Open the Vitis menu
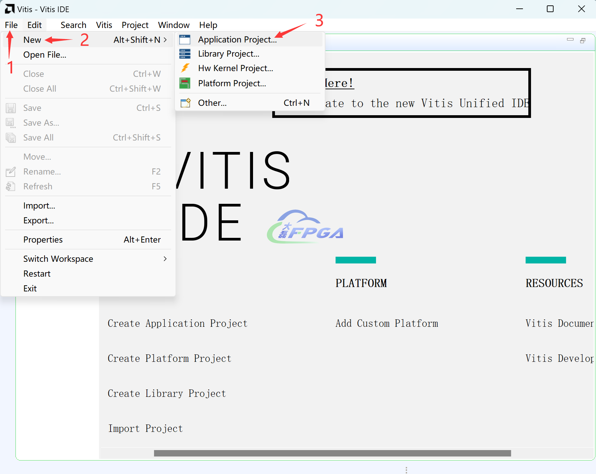Screen dimensions: 596x474 coord(104,25)
